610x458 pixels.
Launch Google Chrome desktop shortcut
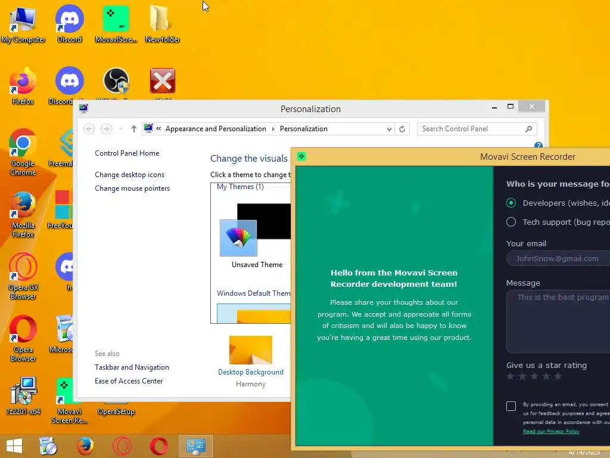(23, 153)
